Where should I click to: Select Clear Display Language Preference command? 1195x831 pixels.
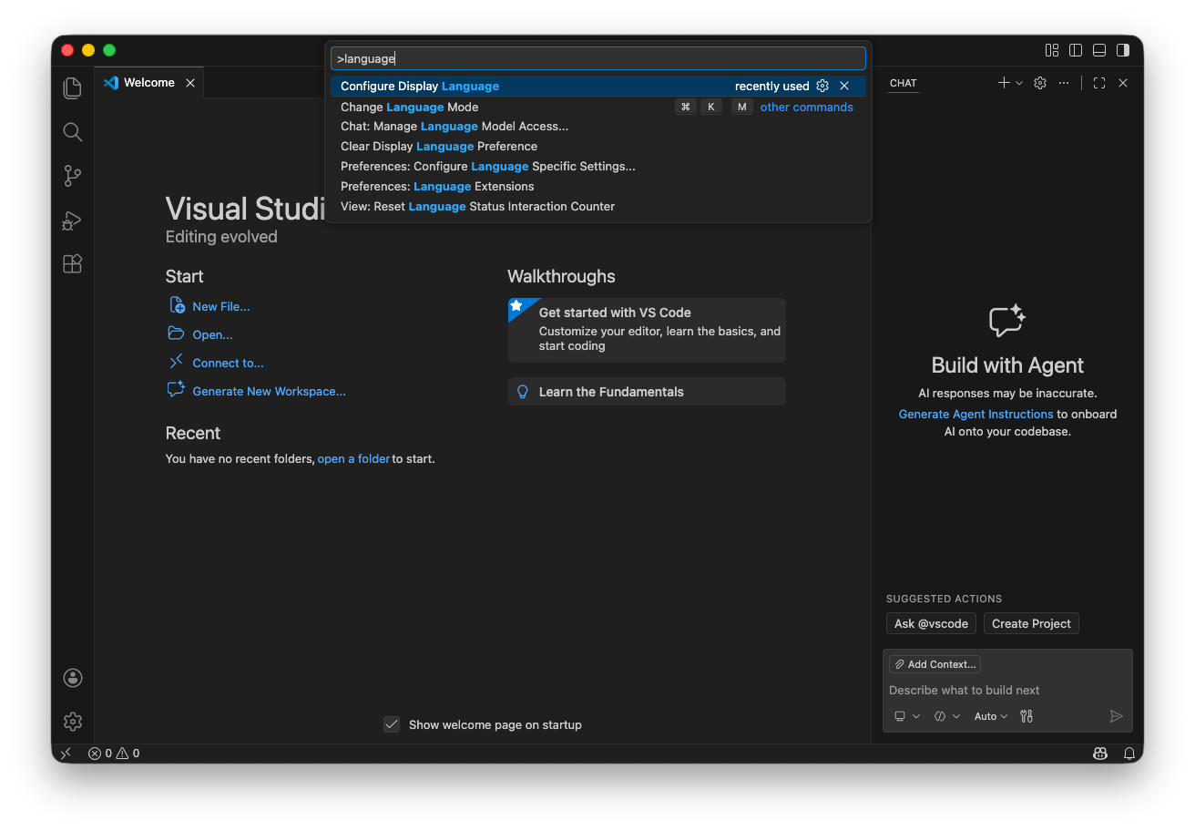coord(597,147)
